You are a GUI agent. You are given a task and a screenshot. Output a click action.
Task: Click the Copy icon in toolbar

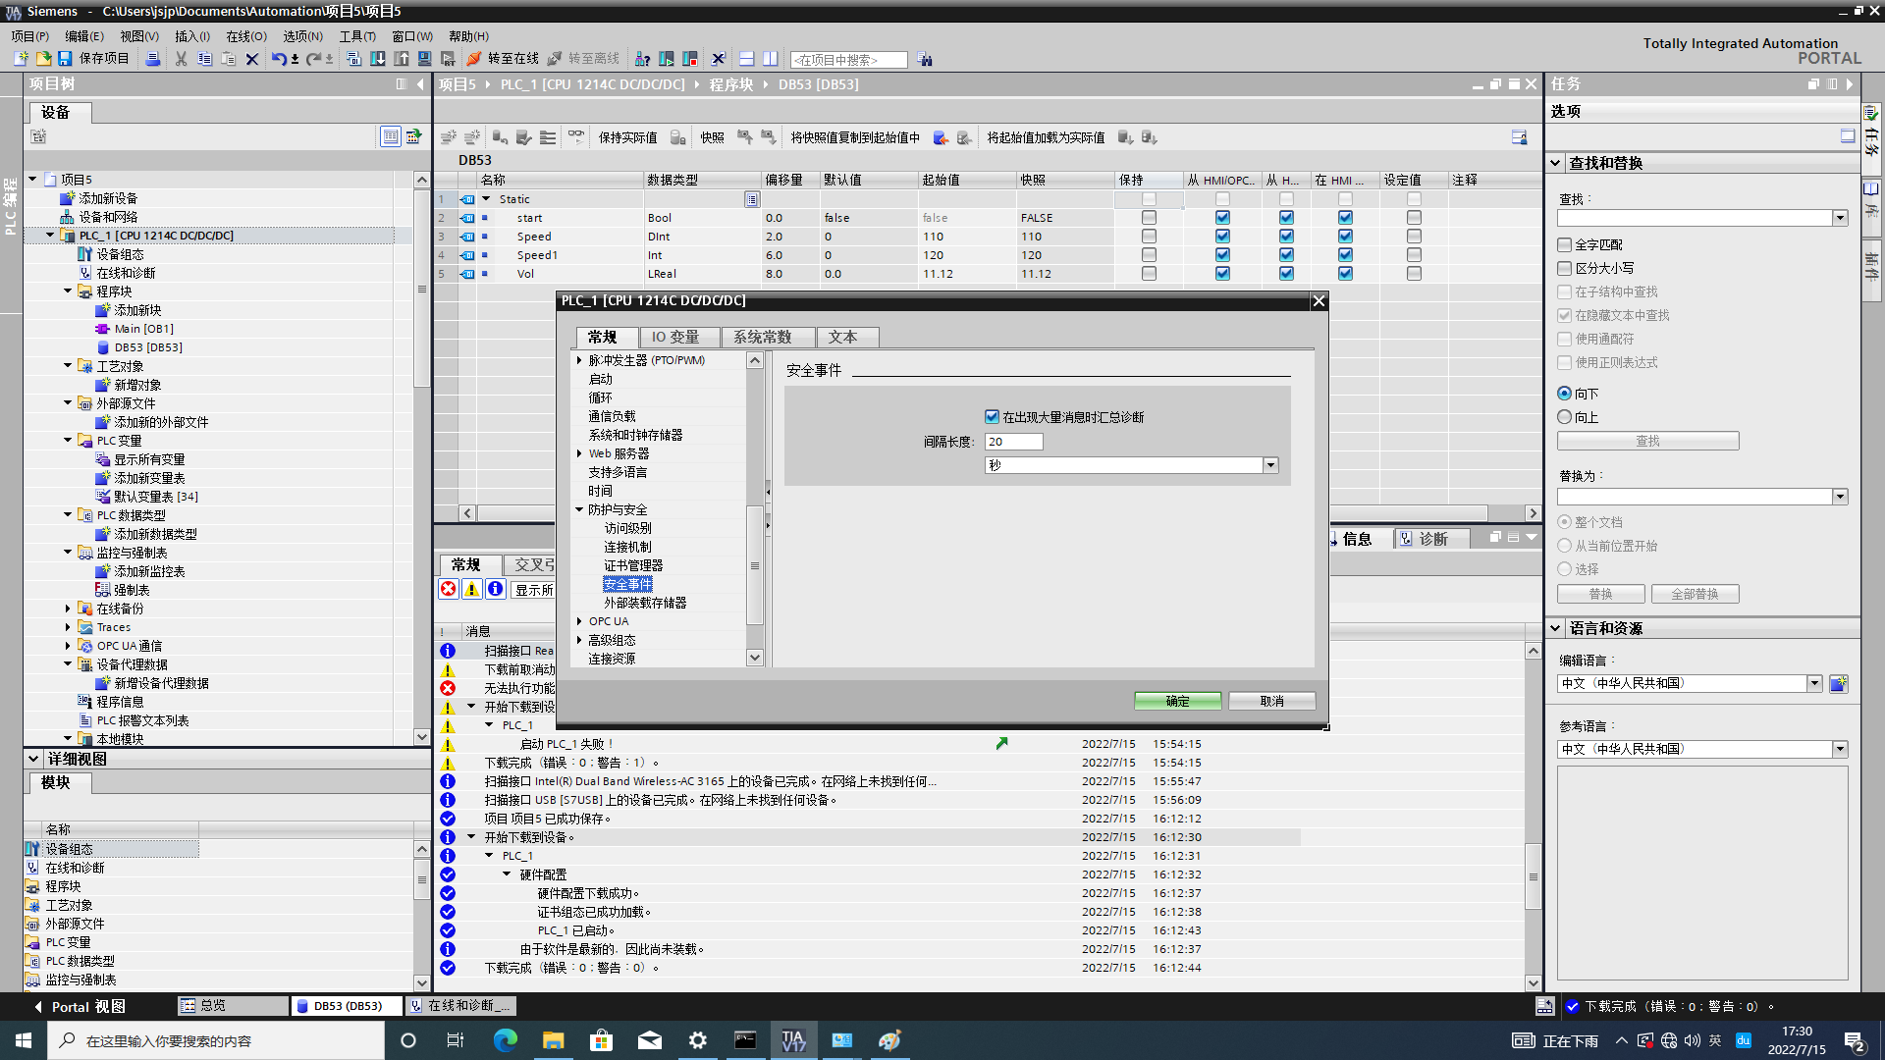pyautogui.click(x=204, y=59)
